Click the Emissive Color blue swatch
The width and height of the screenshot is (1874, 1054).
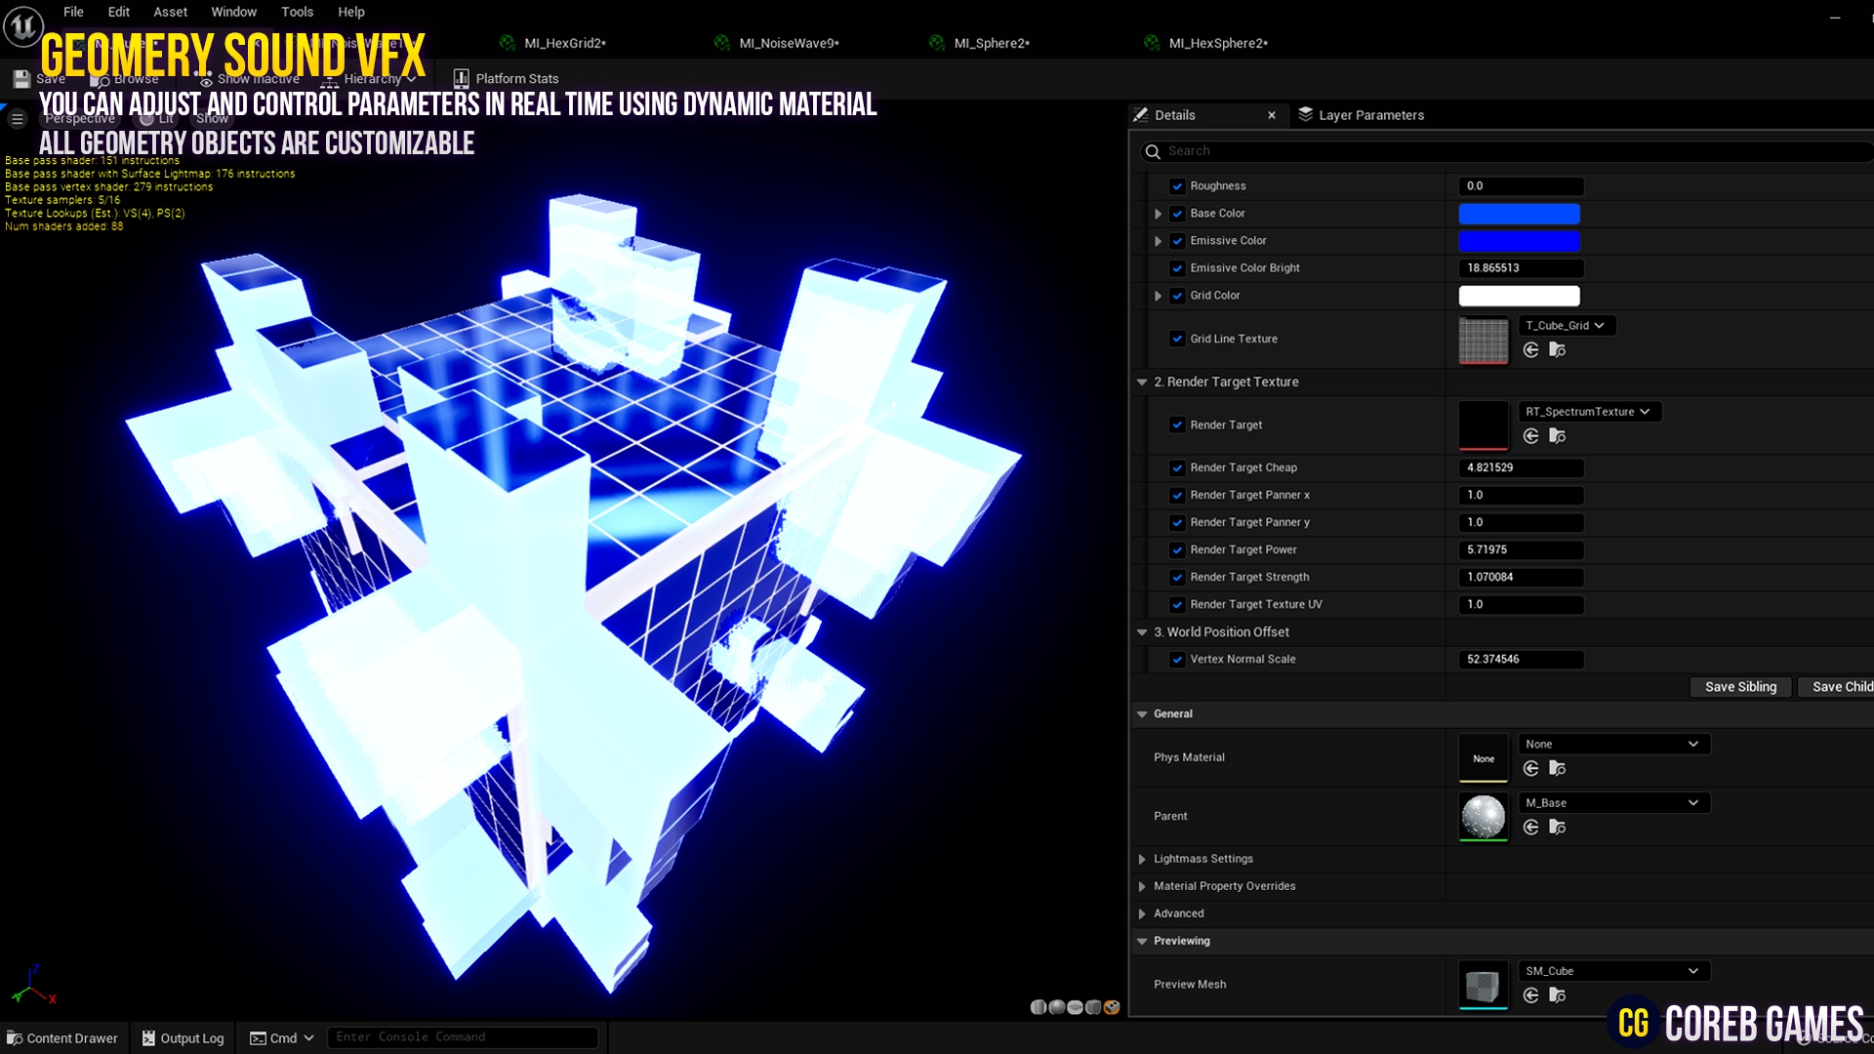point(1519,241)
